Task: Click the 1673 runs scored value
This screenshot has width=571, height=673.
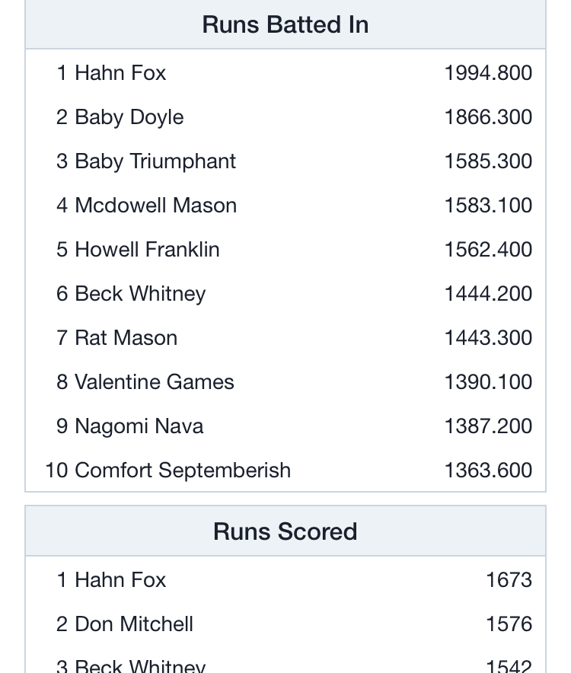Action: tap(509, 580)
